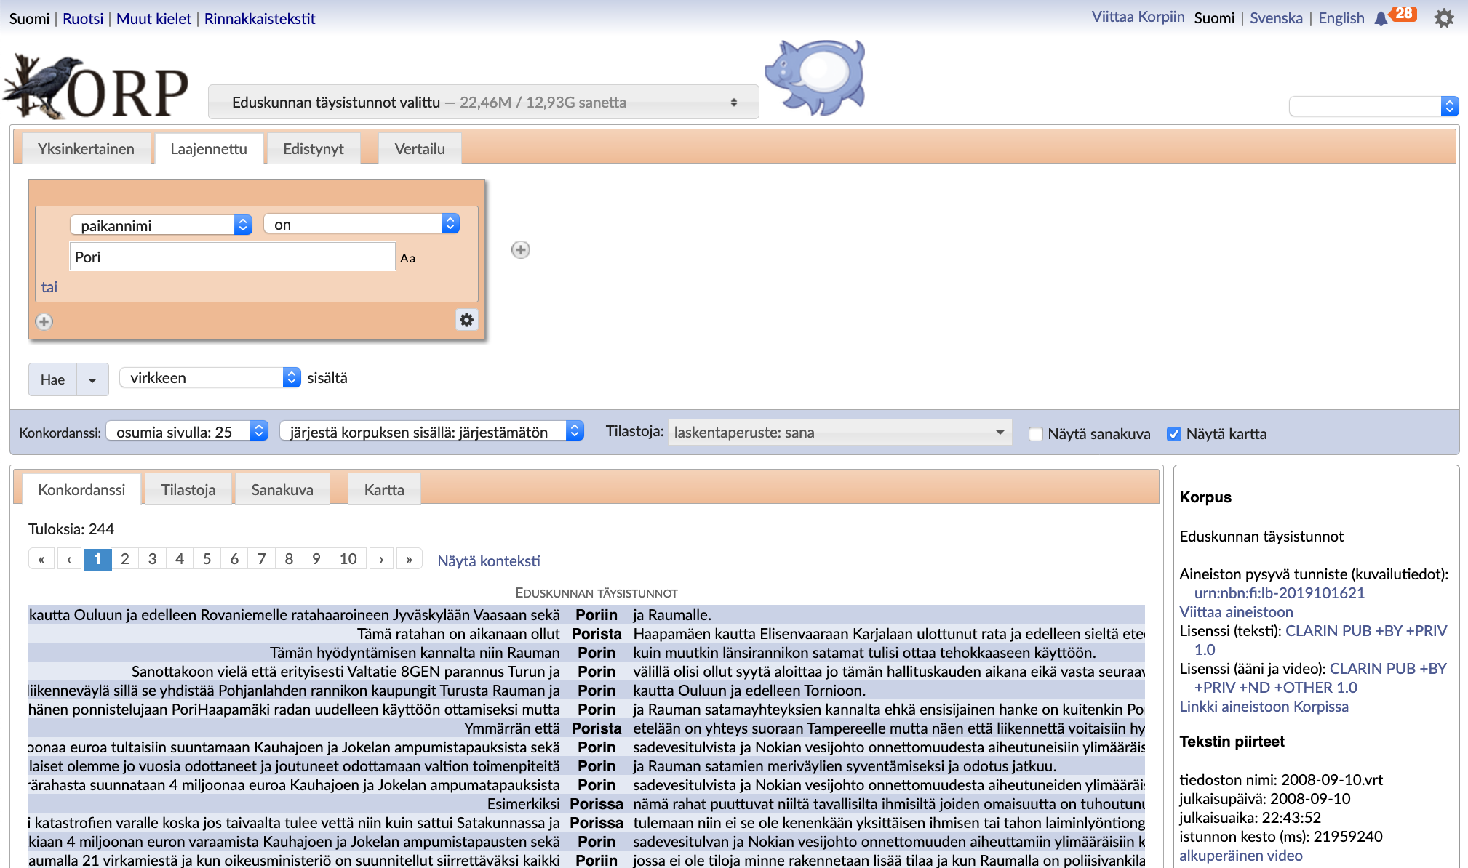This screenshot has height=868, width=1468.
Task: Open the Eduskunnan täysistunnot corpus selector
Action: point(483,103)
